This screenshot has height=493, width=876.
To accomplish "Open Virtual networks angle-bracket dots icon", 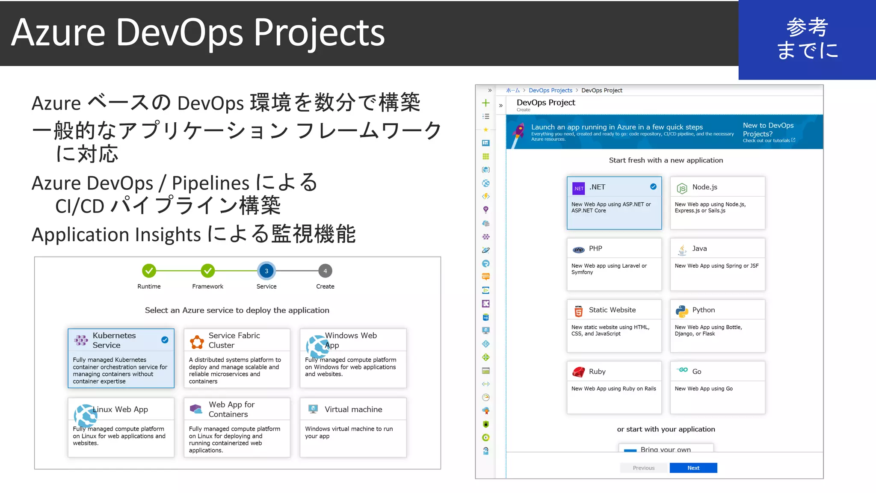I will [x=485, y=384].
